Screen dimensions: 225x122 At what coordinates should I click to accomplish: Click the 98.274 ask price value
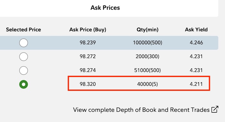pos(88,70)
